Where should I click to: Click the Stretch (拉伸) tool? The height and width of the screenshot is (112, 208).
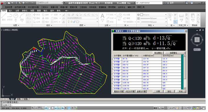pyautogui.click(x=36, y=22)
